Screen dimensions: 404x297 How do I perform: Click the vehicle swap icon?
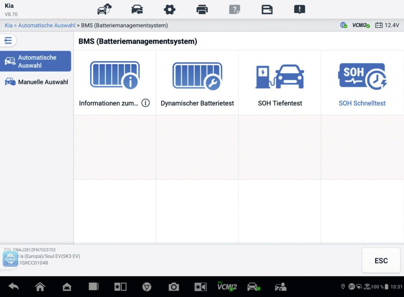coord(137,9)
